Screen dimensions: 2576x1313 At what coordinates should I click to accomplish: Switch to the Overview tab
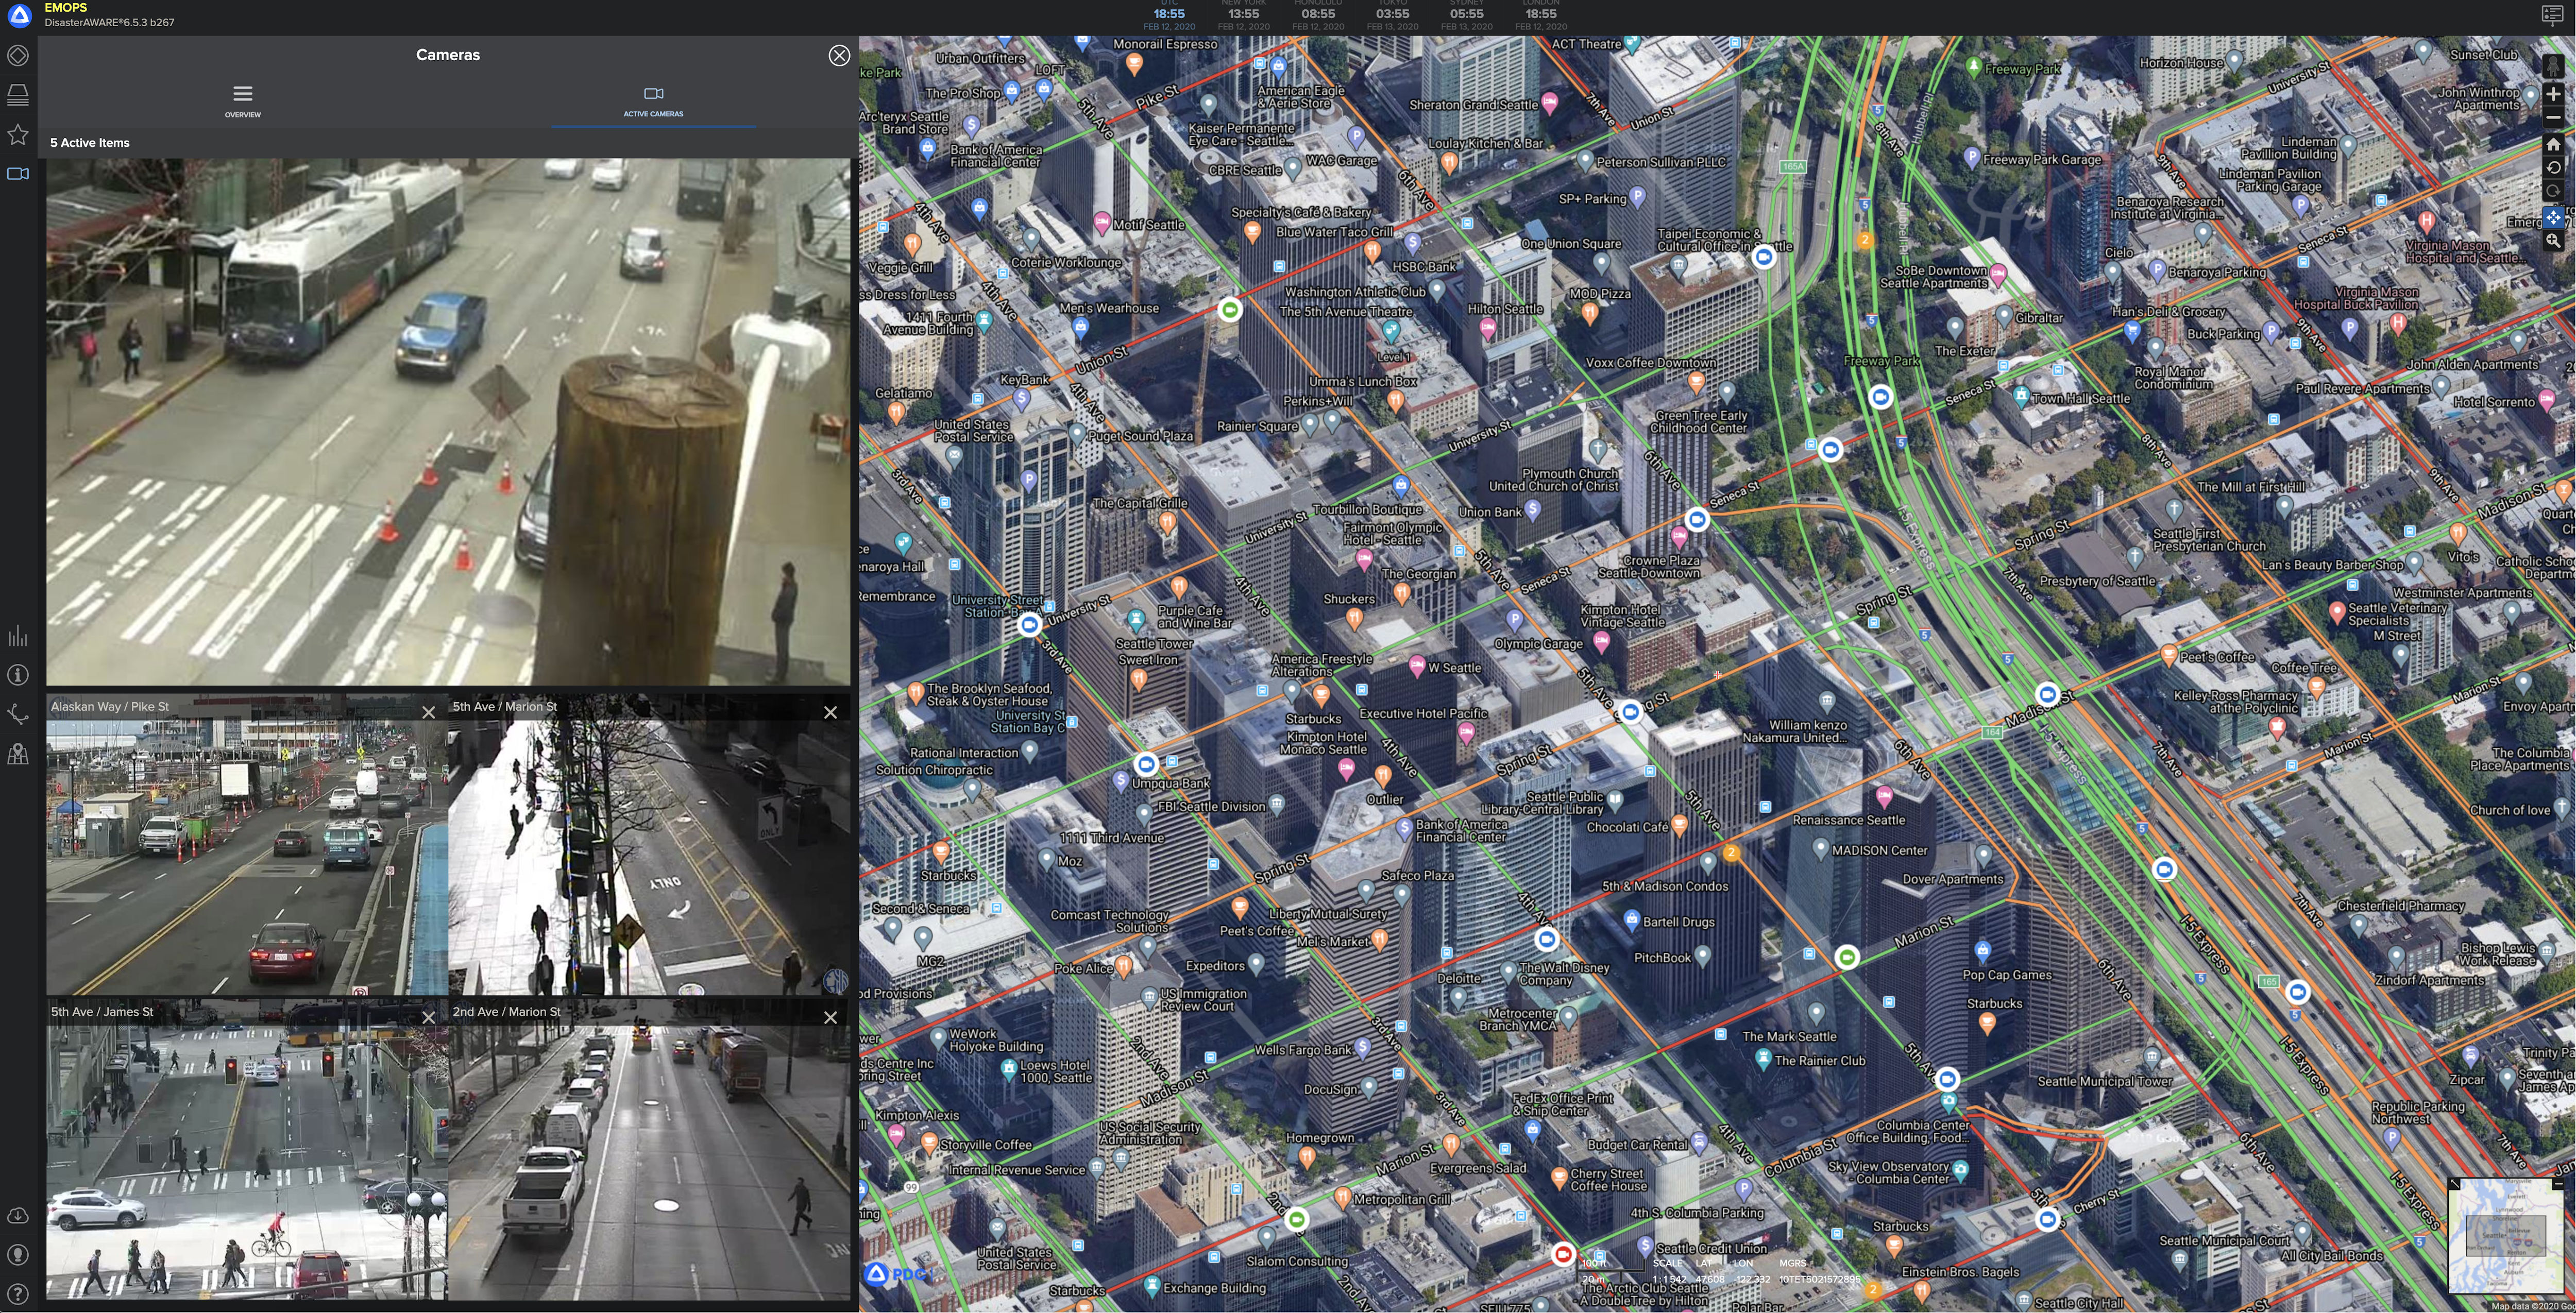pyautogui.click(x=242, y=101)
